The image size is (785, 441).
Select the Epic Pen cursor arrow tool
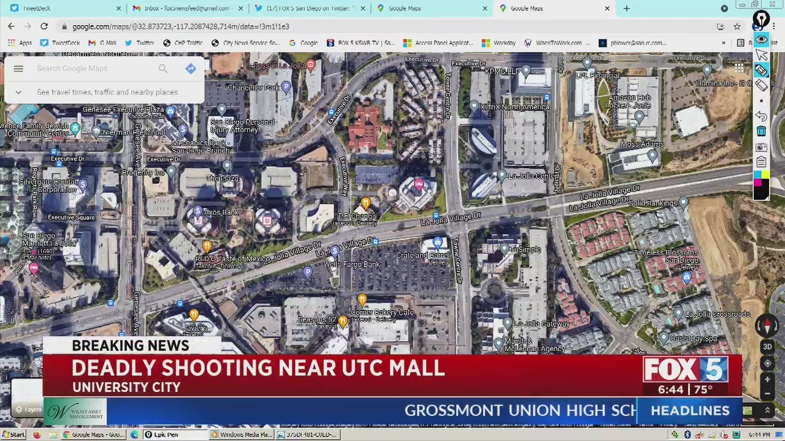click(761, 55)
